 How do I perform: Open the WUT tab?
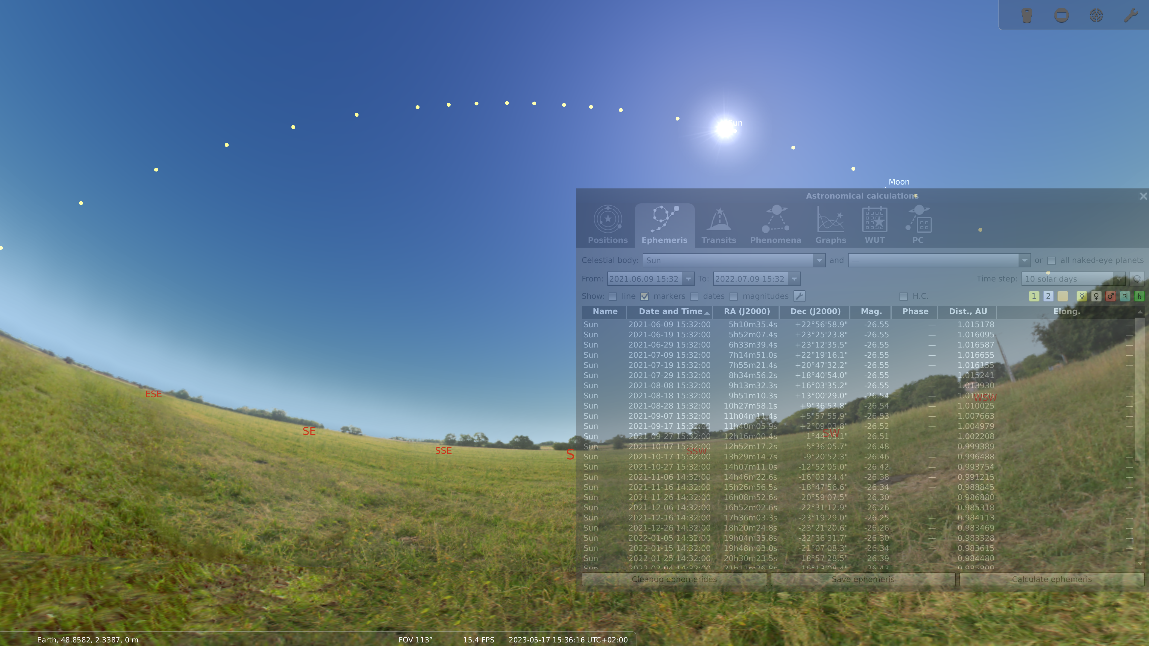pyautogui.click(x=875, y=225)
